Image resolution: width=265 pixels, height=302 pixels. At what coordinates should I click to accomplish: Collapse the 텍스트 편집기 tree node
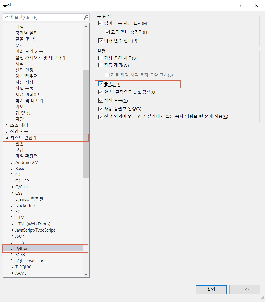click(7, 138)
